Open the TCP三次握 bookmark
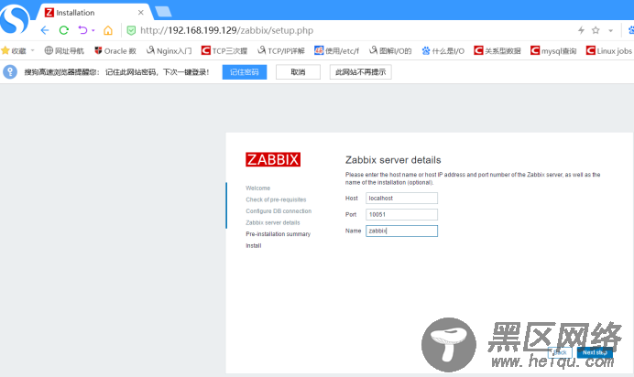 pyautogui.click(x=224, y=51)
